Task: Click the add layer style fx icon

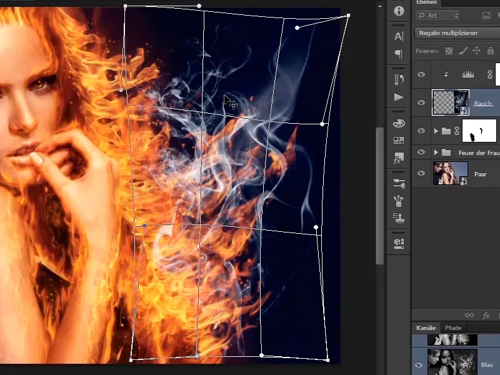Action: click(x=486, y=316)
